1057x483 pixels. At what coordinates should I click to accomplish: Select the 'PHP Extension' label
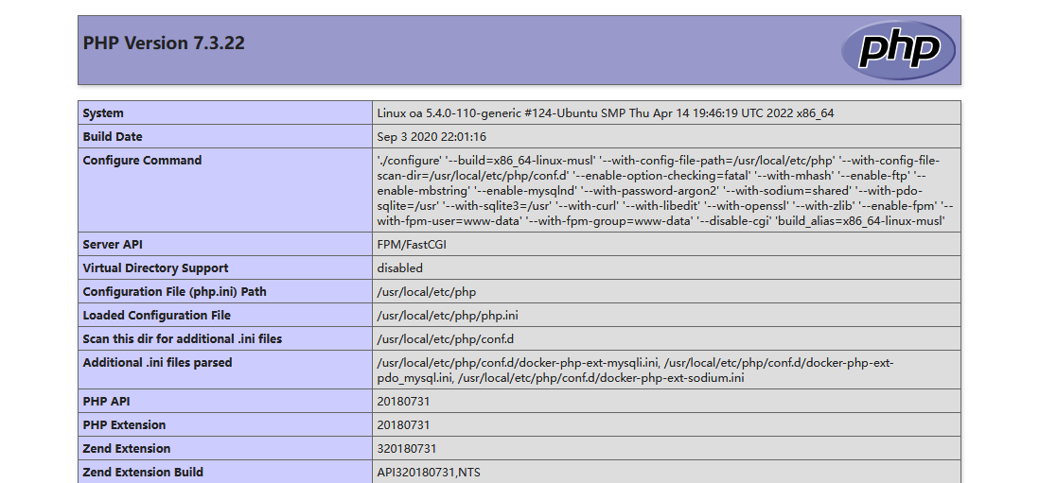124,425
